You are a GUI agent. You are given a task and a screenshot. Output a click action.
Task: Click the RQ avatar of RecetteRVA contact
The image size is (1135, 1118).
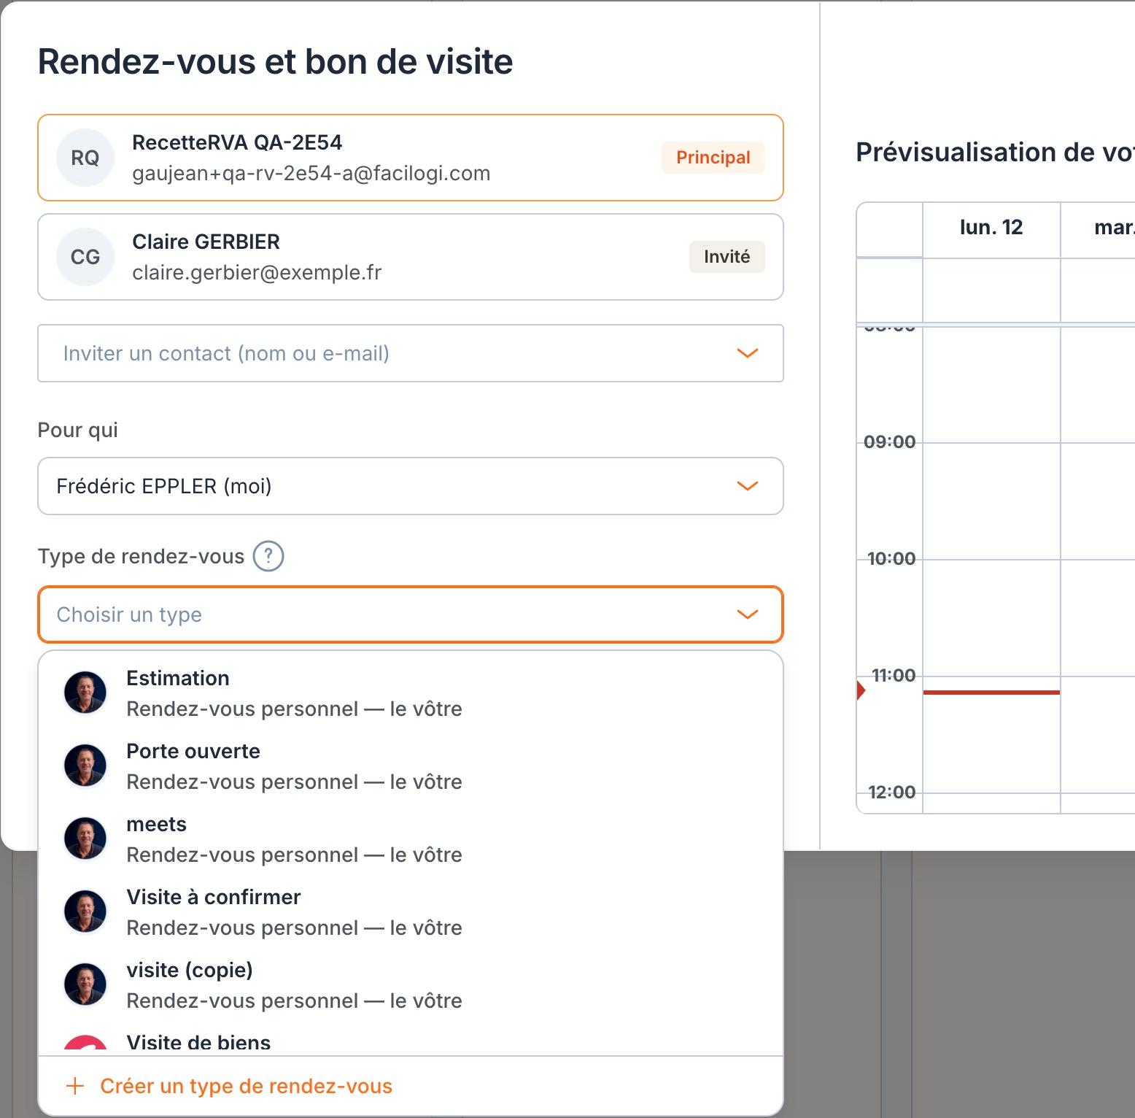[85, 158]
